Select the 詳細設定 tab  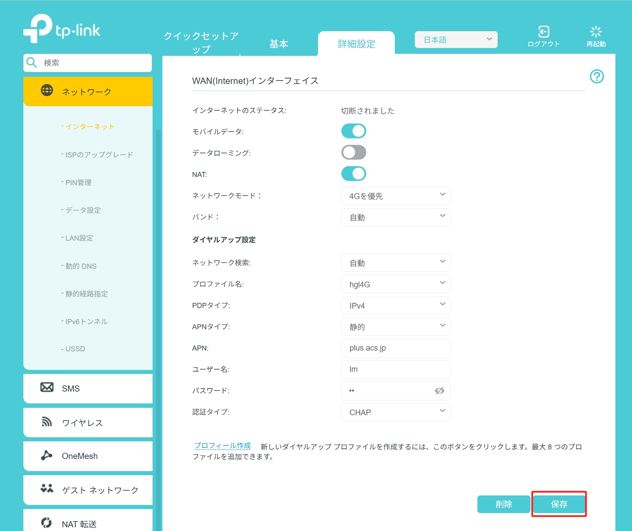356,44
